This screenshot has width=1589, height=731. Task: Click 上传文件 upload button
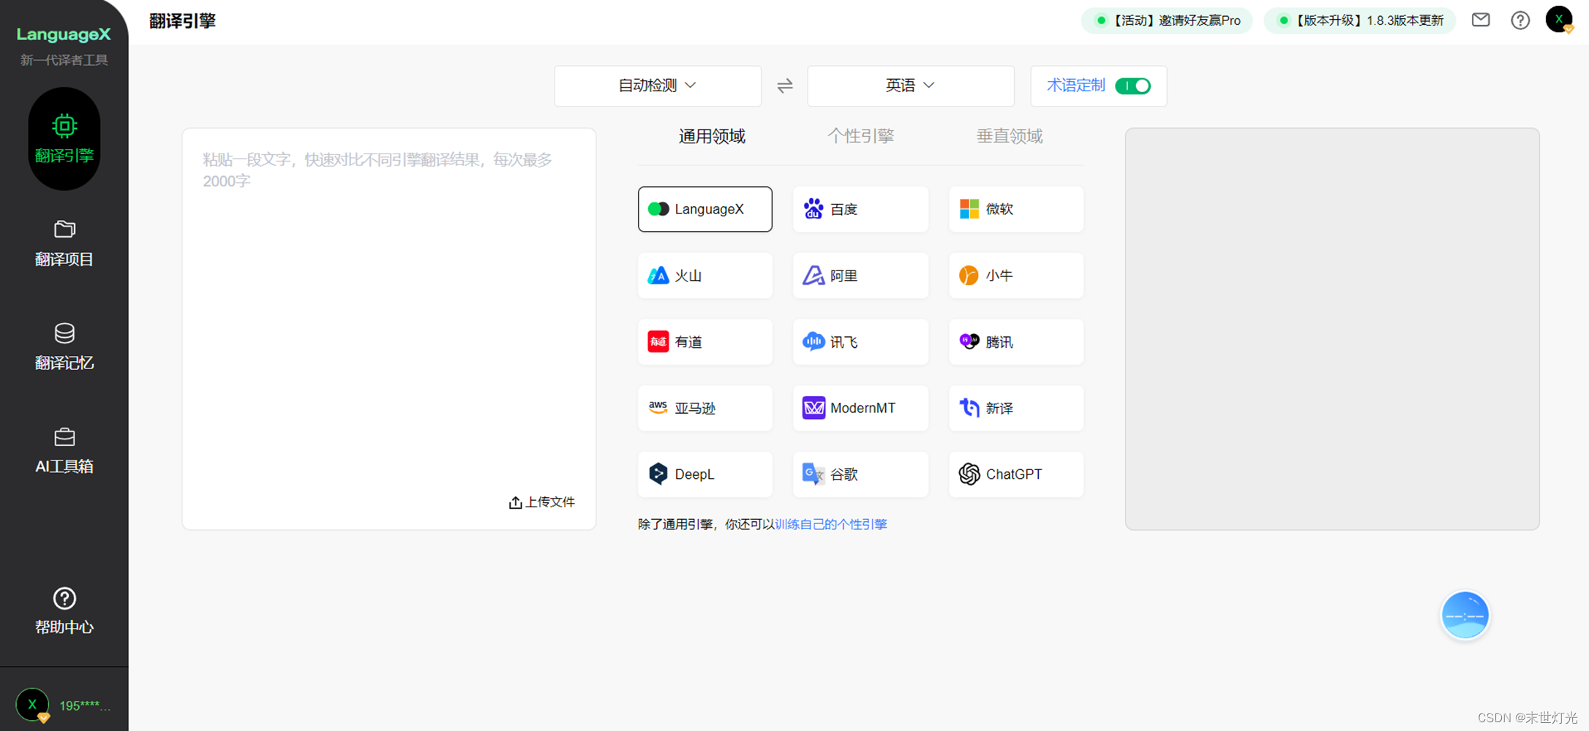pos(542,502)
